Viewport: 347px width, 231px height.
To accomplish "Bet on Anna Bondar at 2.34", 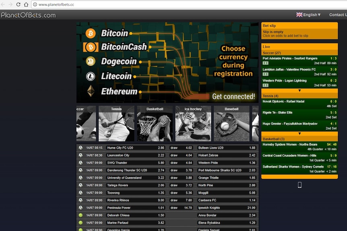I will (227, 215).
